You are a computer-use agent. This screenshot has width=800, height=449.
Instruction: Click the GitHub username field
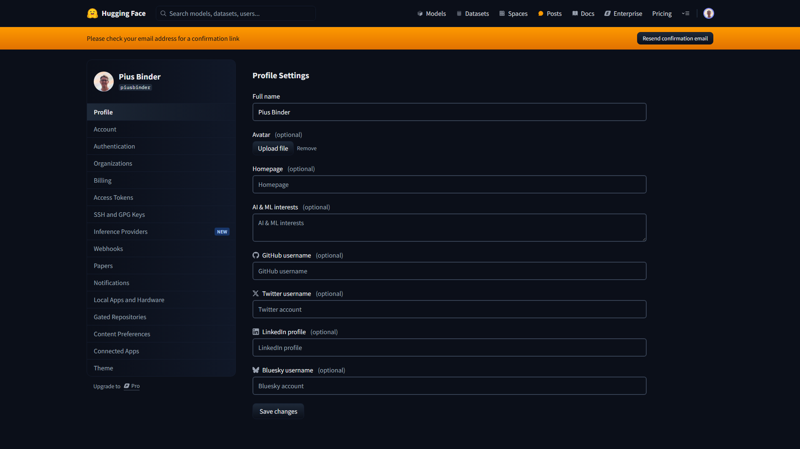[449, 271]
